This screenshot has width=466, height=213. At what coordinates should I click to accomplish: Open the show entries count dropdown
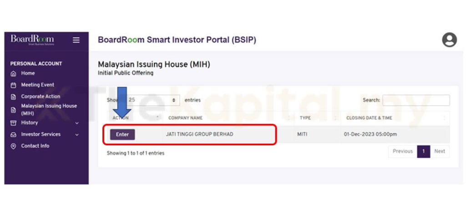pos(154,100)
